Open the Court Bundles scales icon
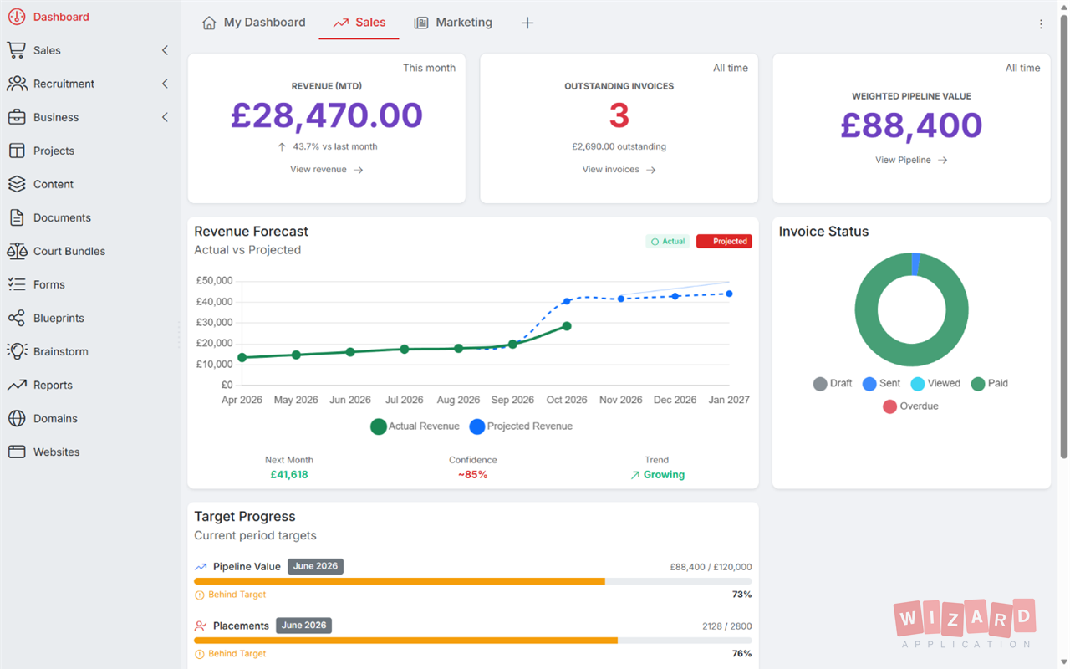 pos(17,251)
